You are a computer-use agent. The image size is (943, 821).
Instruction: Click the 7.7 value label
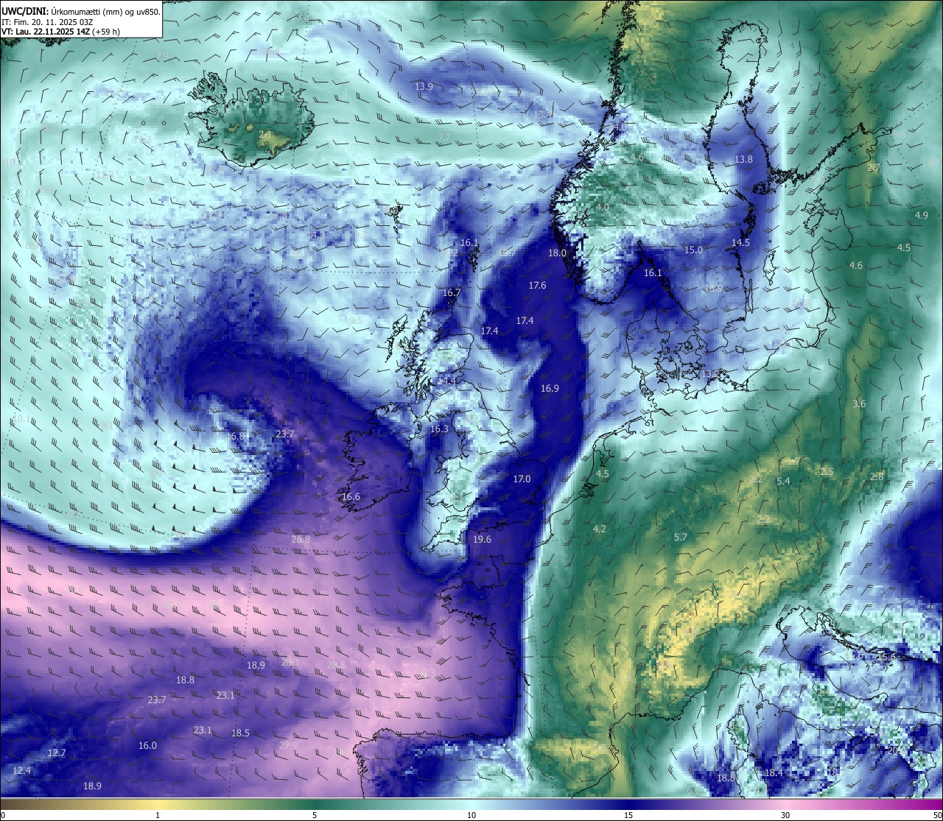tap(444, 138)
